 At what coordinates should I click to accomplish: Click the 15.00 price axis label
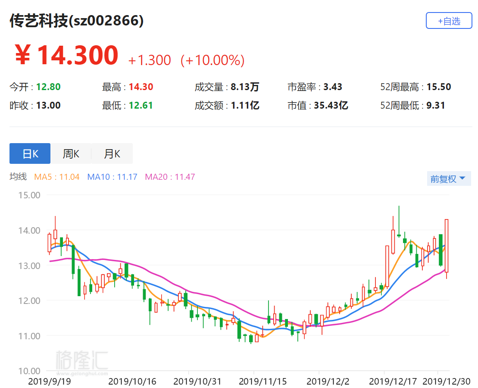29,195
